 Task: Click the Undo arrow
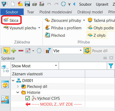[x=49, y=4]
